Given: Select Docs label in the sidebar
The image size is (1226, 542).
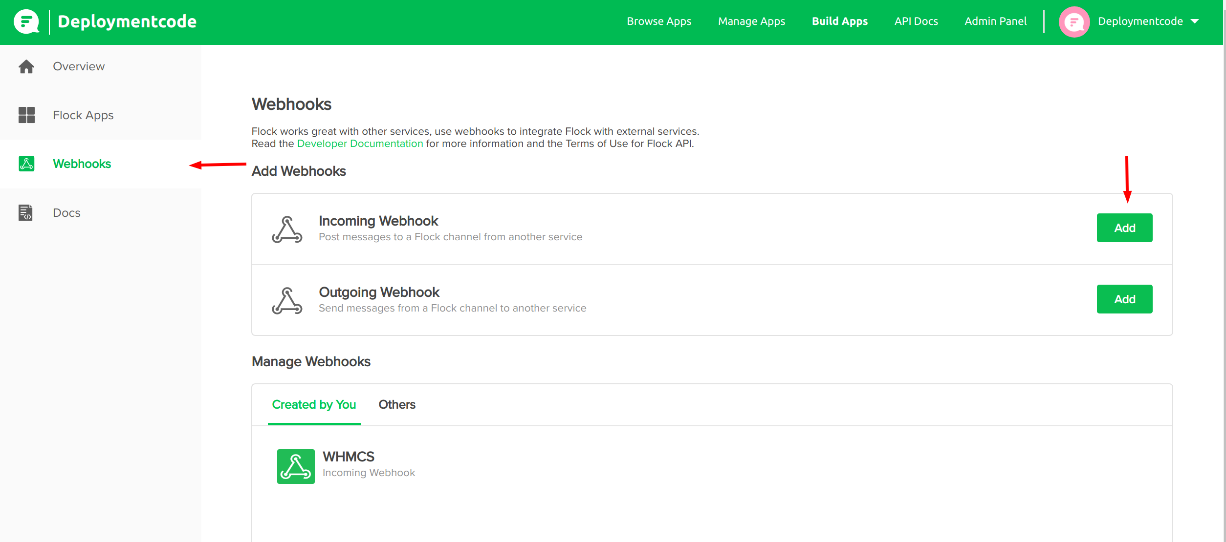Looking at the screenshot, I should 66,213.
